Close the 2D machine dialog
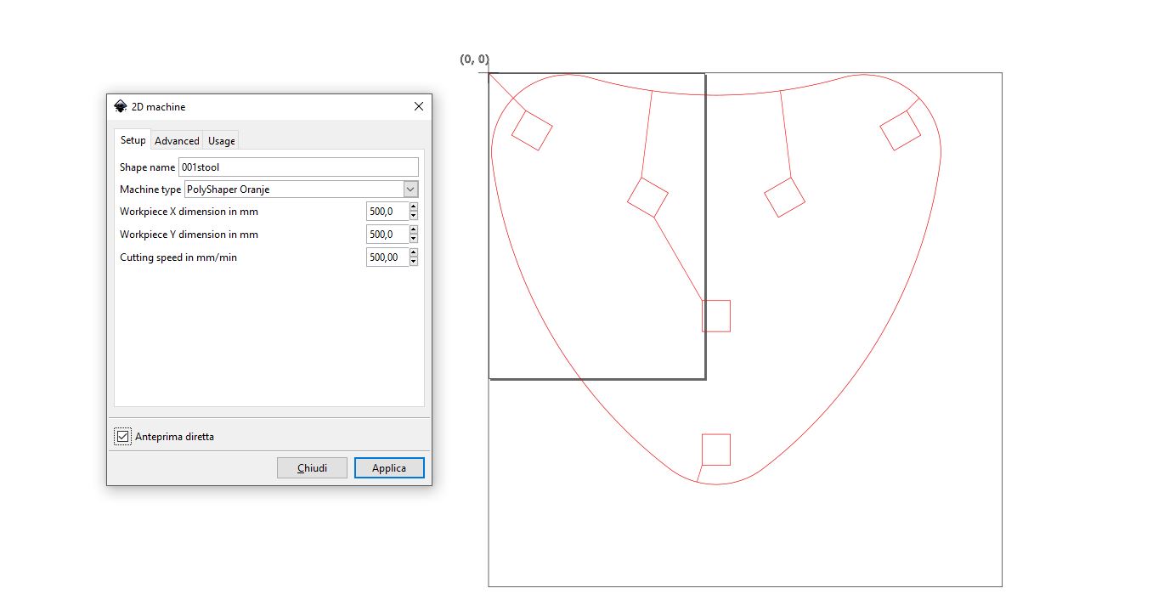Viewport: 1164px width, 611px height. click(418, 106)
